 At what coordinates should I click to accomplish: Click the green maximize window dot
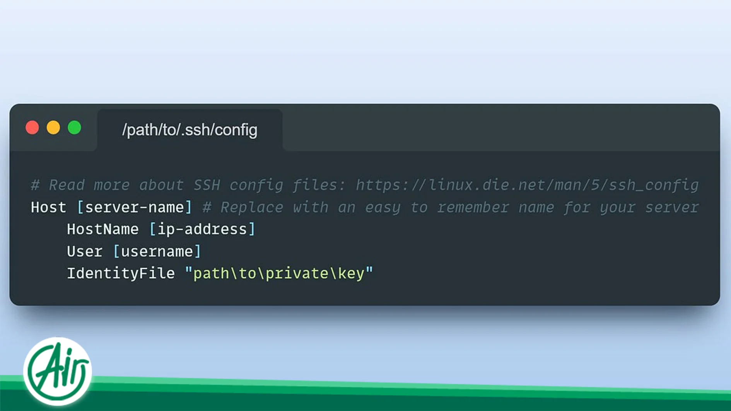[75, 128]
